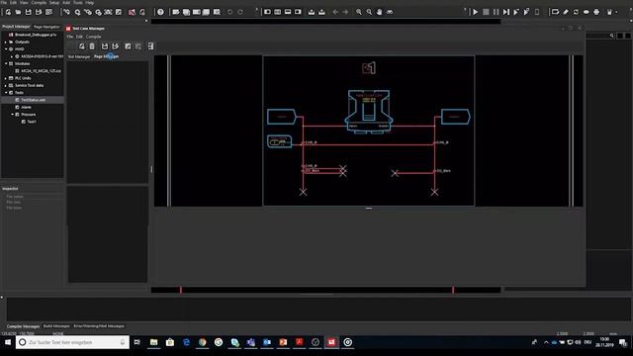The width and height of the screenshot is (633, 356).
Task: Select the left blue port shape in schematic
Action: (282, 117)
